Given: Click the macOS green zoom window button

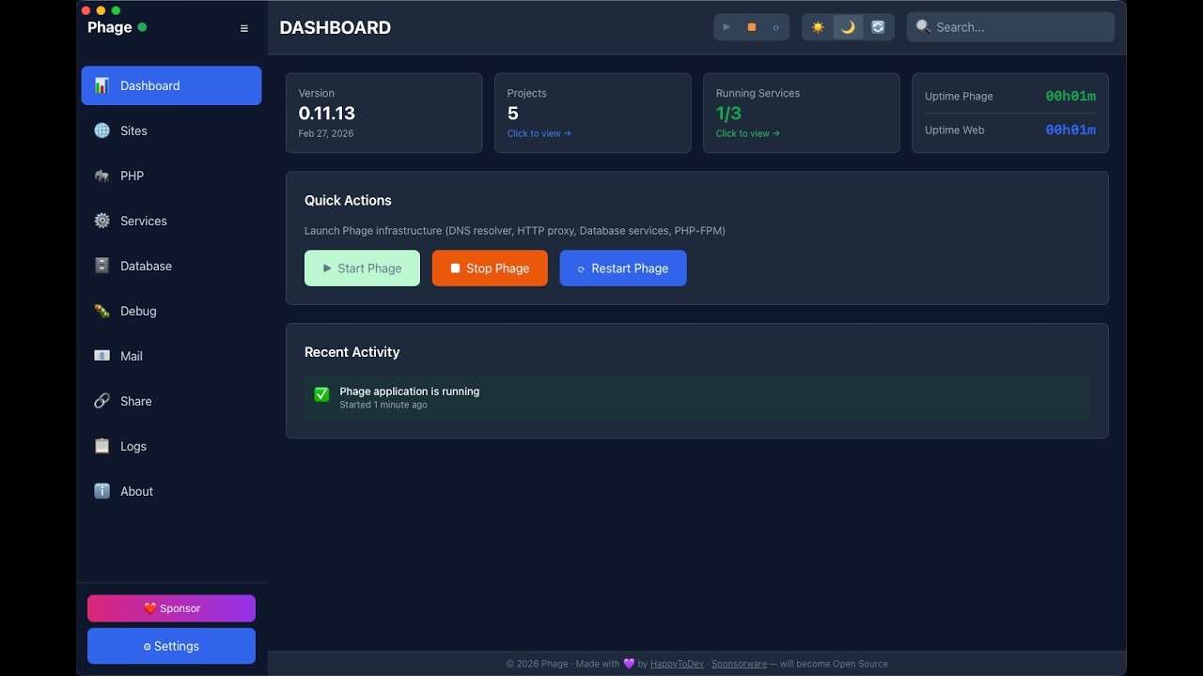Looking at the screenshot, I should [116, 10].
